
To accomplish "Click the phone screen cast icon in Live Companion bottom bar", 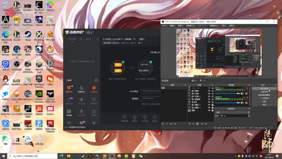I will 145,117.
